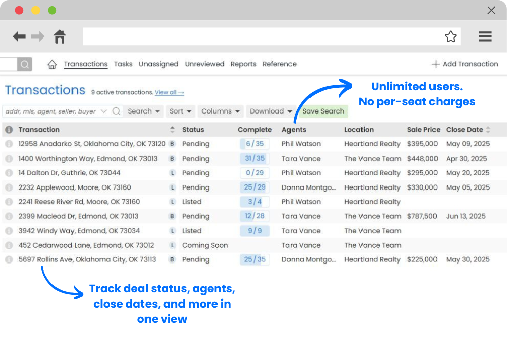Click Coming Soon status text
Image resolution: width=507 pixels, height=338 pixels.
(x=205, y=245)
